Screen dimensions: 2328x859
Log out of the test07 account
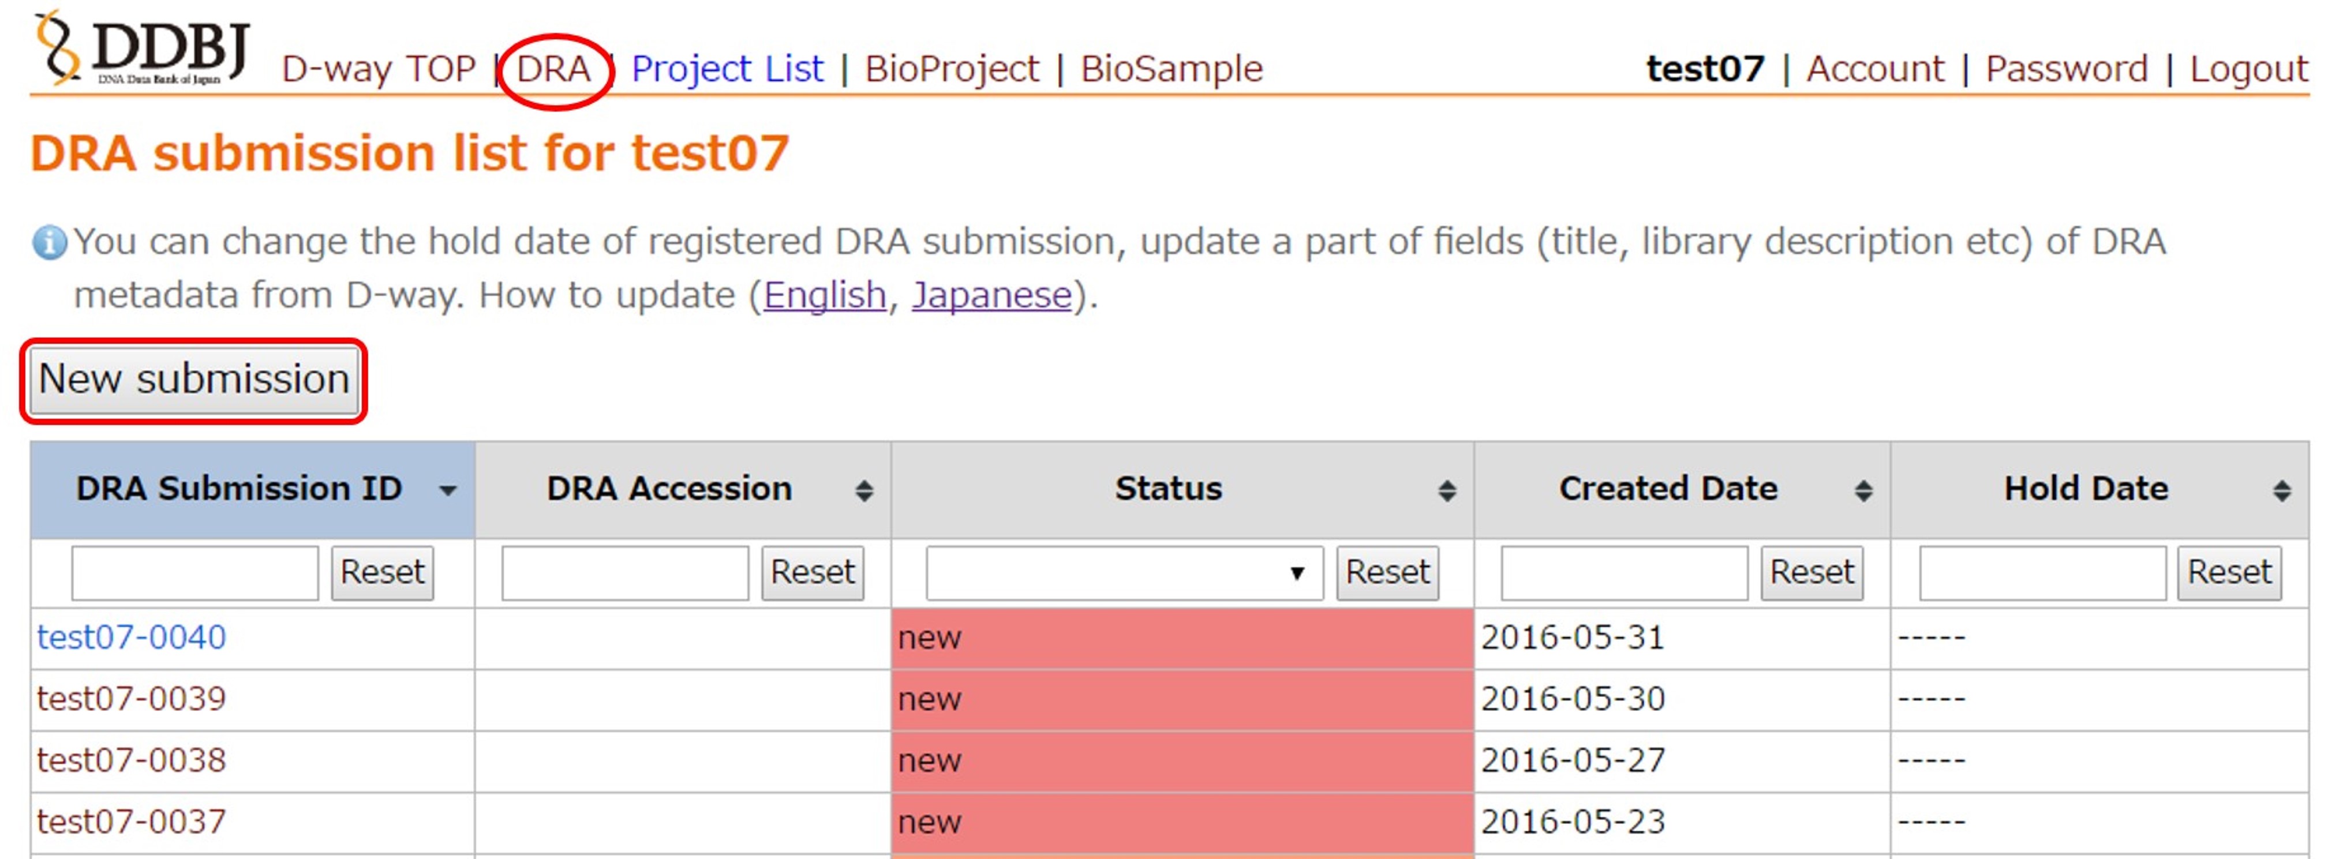coord(2248,70)
